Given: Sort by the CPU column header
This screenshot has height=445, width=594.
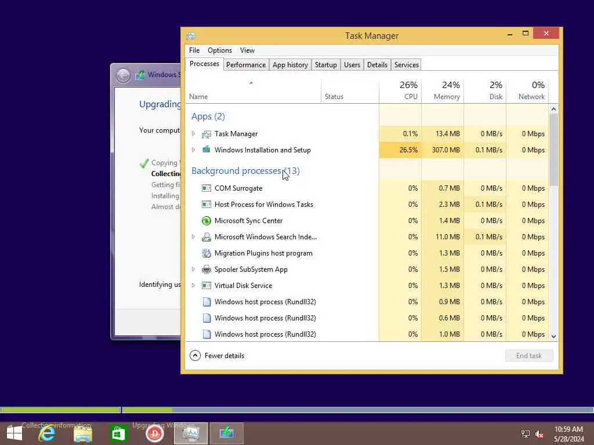Looking at the screenshot, I should [x=400, y=91].
